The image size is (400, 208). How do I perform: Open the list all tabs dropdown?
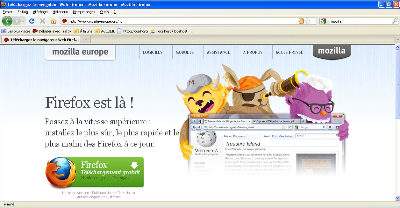tap(397, 40)
